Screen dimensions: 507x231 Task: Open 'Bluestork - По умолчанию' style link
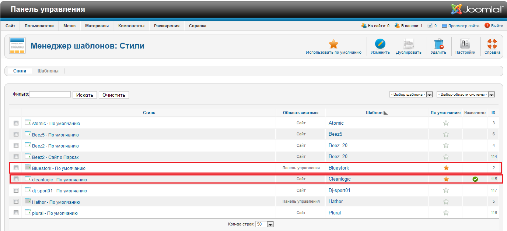pyautogui.click(x=59, y=168)
